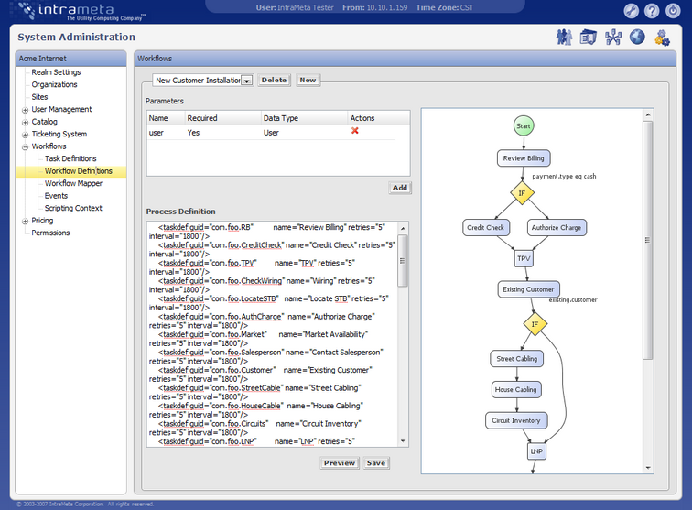Screen dimensions: 692x510
Task: Open Realm Settings
Action: [x=56, y=72]
